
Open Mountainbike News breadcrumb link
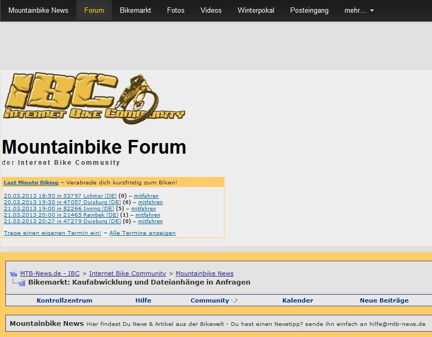pos(205,273)
